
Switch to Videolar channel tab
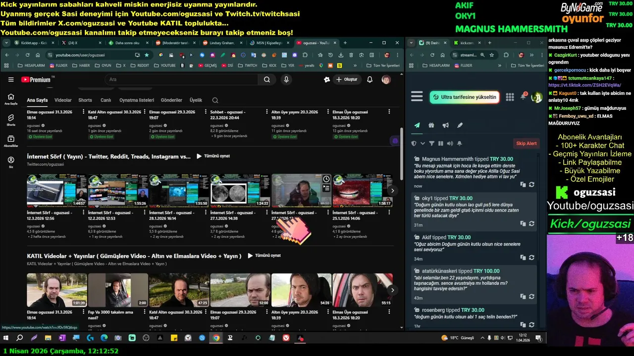point(63,100)
